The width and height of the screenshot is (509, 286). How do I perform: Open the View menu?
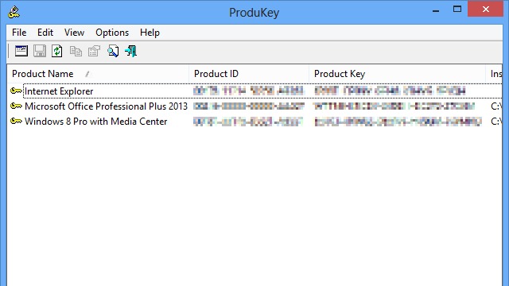[x=74, y=33]
